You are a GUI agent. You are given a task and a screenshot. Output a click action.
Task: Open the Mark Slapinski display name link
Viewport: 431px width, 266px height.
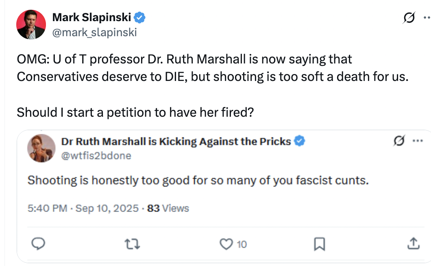tap(92, 18)
